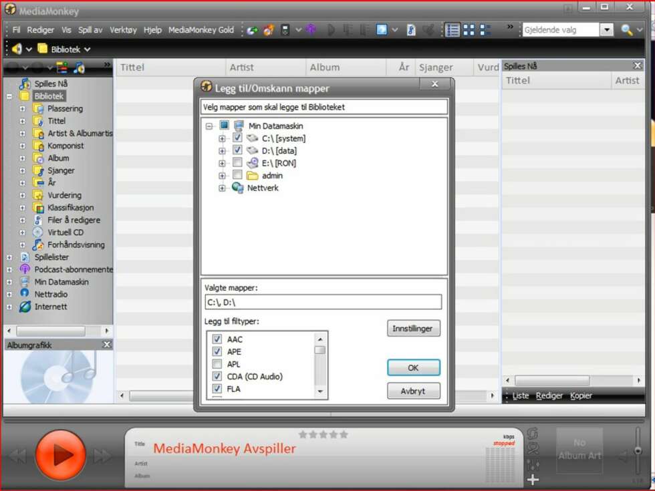Expand the D:\ [data] node in dialog
The image size is (655, 491).
pyautogui.click(x=222, y=151)
